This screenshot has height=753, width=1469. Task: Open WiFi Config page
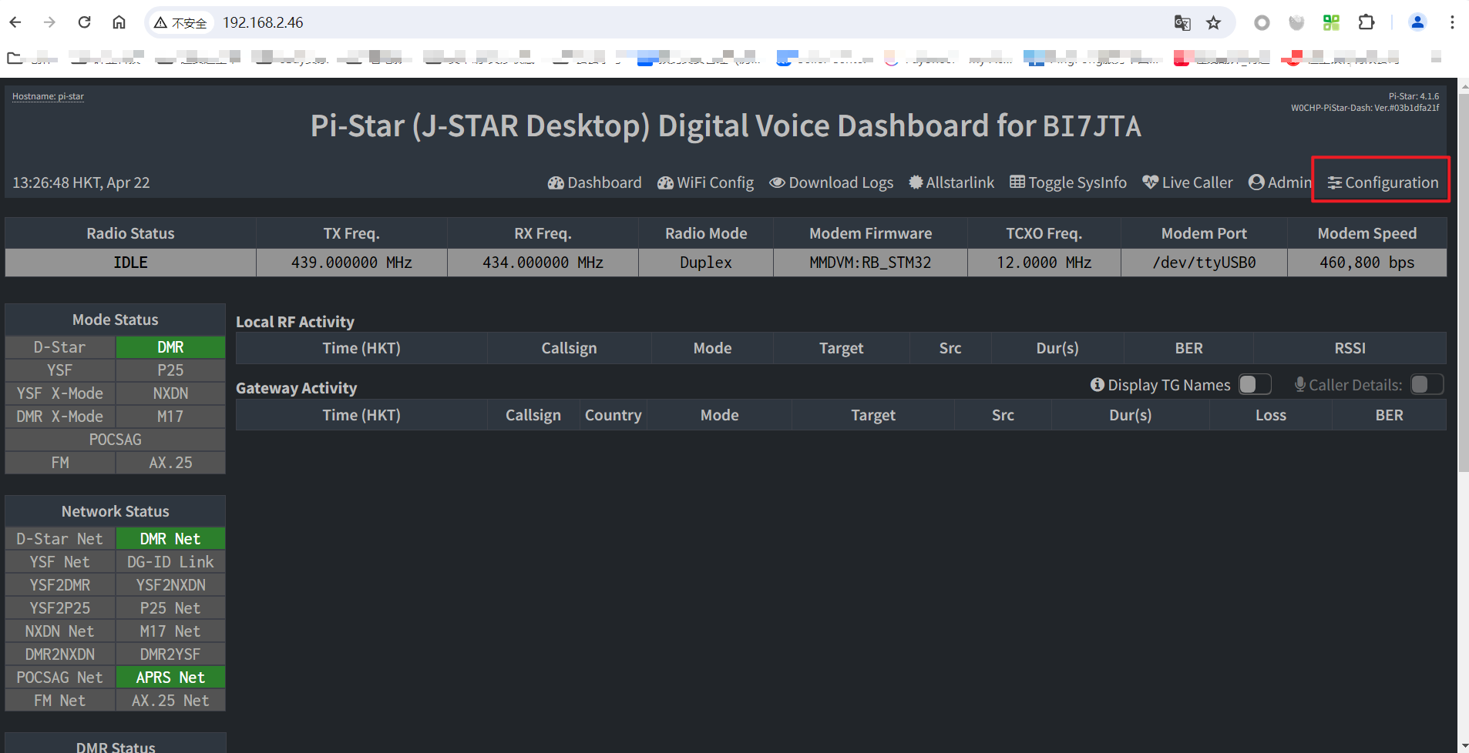click(x=705, y=182)
